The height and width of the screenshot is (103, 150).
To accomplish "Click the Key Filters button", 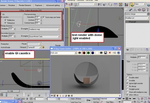I will point(110,102).
